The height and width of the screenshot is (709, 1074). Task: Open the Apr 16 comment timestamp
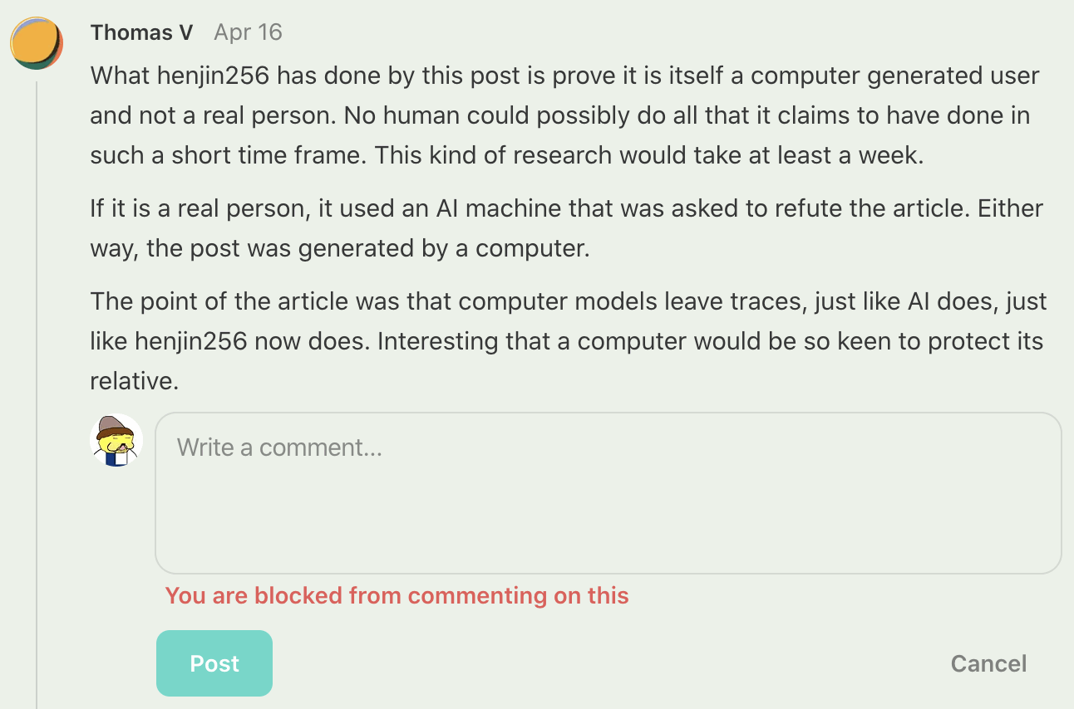(x=248, y=32)
